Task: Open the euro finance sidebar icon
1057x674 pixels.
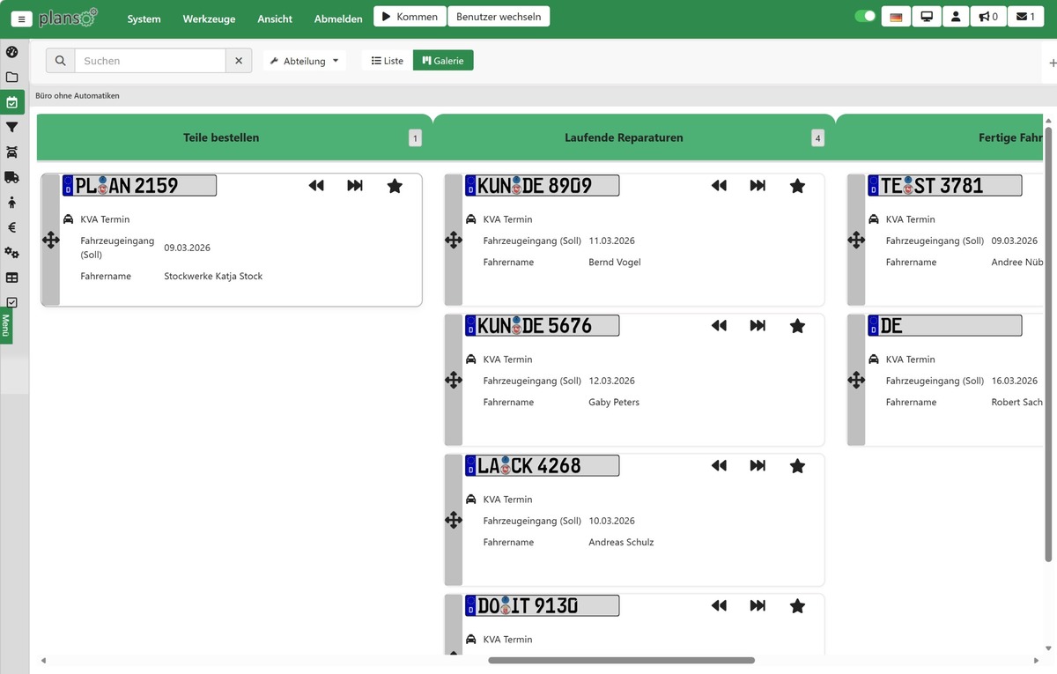Action: click(x=11, y=227)
